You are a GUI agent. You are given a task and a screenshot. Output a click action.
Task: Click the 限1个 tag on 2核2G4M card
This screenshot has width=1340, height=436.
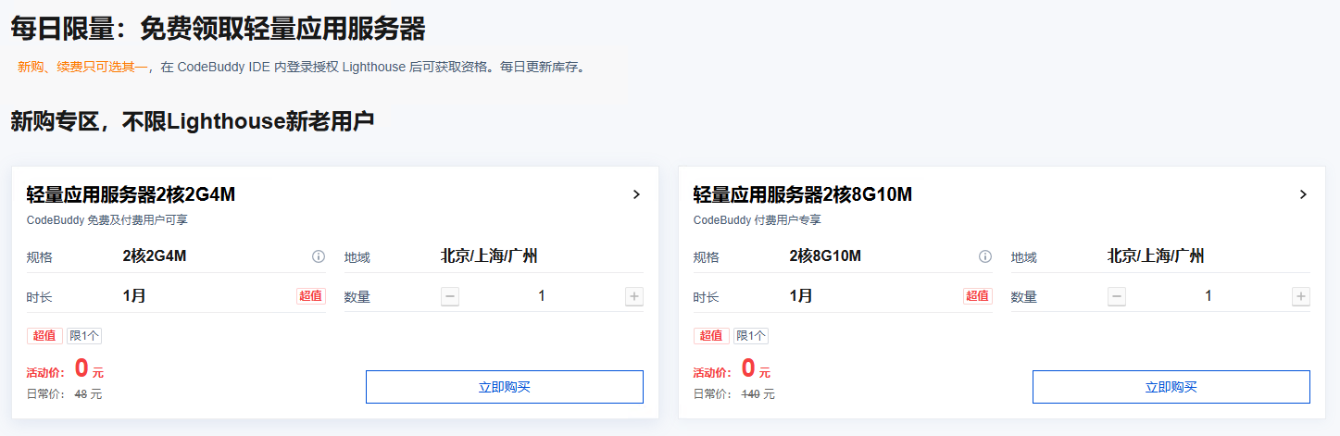(x=84, y=336)
